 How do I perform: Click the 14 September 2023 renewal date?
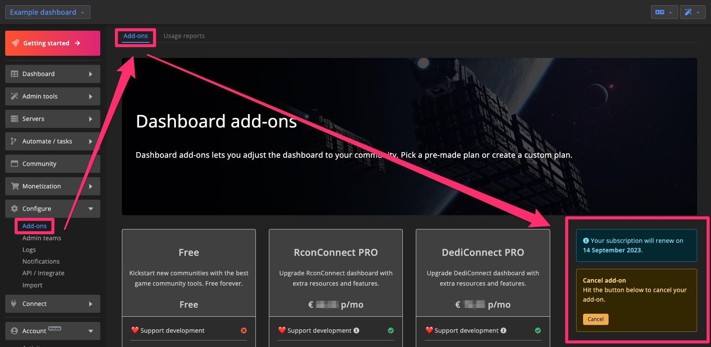(612, 250)
